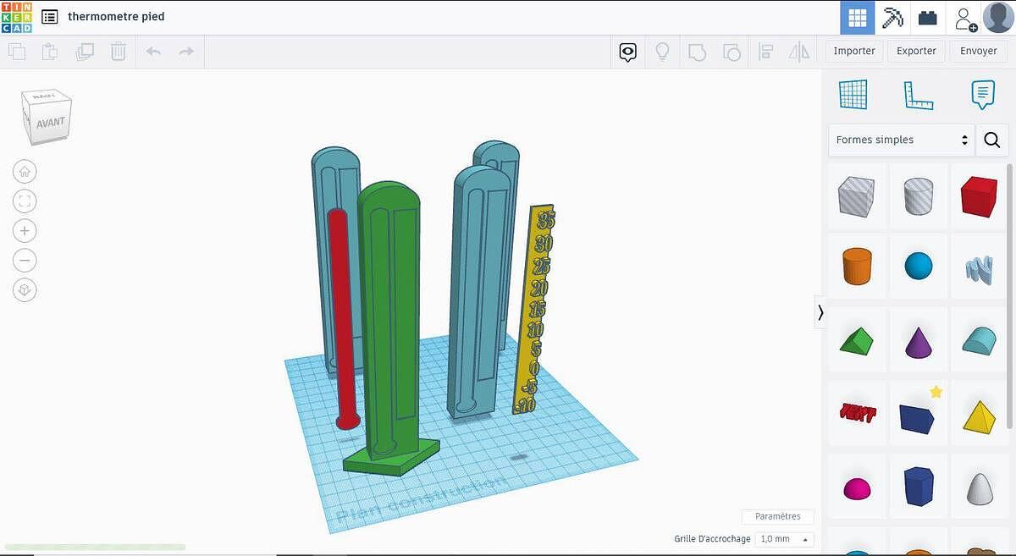
Task: Click the Importer button
Action: tap(854, 51)
